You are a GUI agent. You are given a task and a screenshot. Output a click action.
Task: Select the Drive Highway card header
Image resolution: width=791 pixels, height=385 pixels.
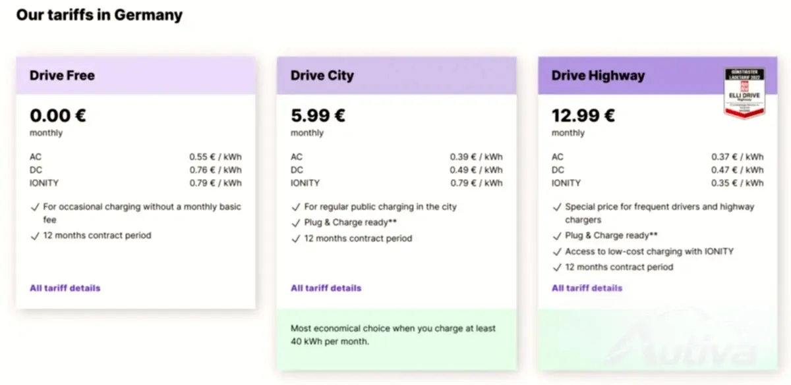658,75
